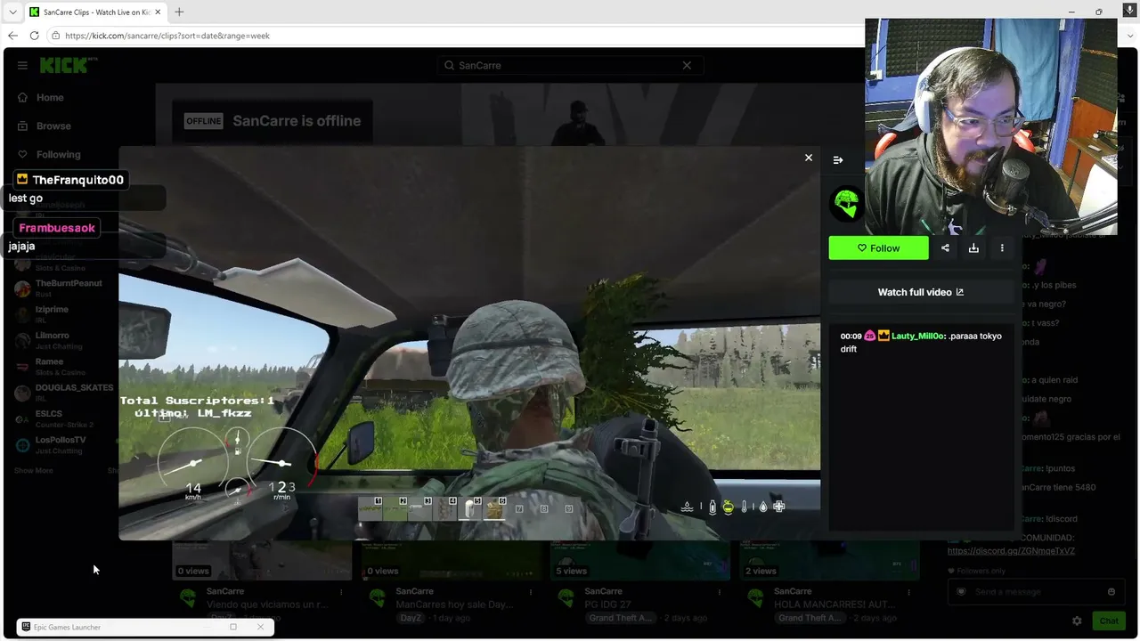Open LosPollosTV channel in sidebar

[51, 444]
